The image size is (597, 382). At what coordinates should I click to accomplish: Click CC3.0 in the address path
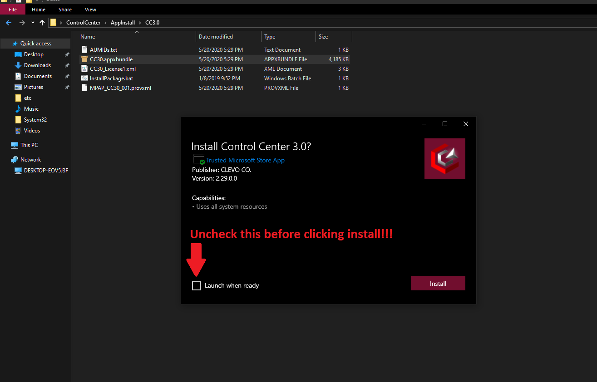[x=152, y=23]
